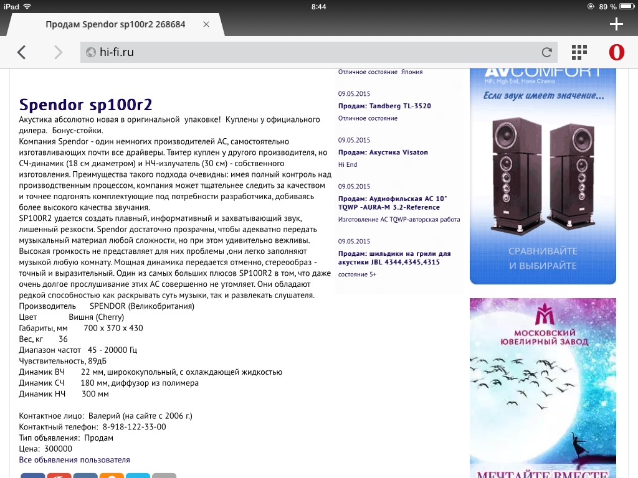This screenshot has width=638, height=478.
Task: Tap the Wi-Fi status icon
Action: [27, 6]
